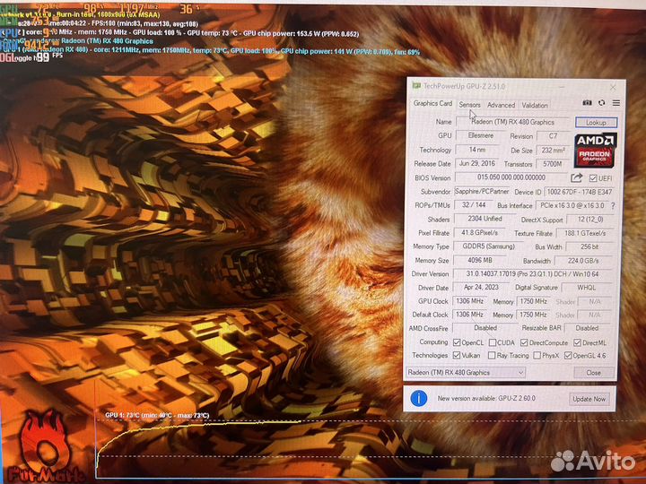Take a GPU-Z screenshot with camera icon
The image size is (646, 484).
pos(588,104)
